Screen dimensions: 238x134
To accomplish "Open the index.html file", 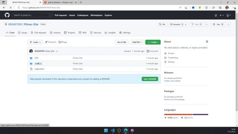I will (39, 69).
